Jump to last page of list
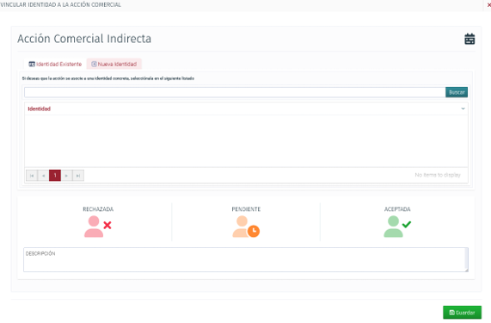Viewport: 491px width, 323px height. click(x=78, y=176)
